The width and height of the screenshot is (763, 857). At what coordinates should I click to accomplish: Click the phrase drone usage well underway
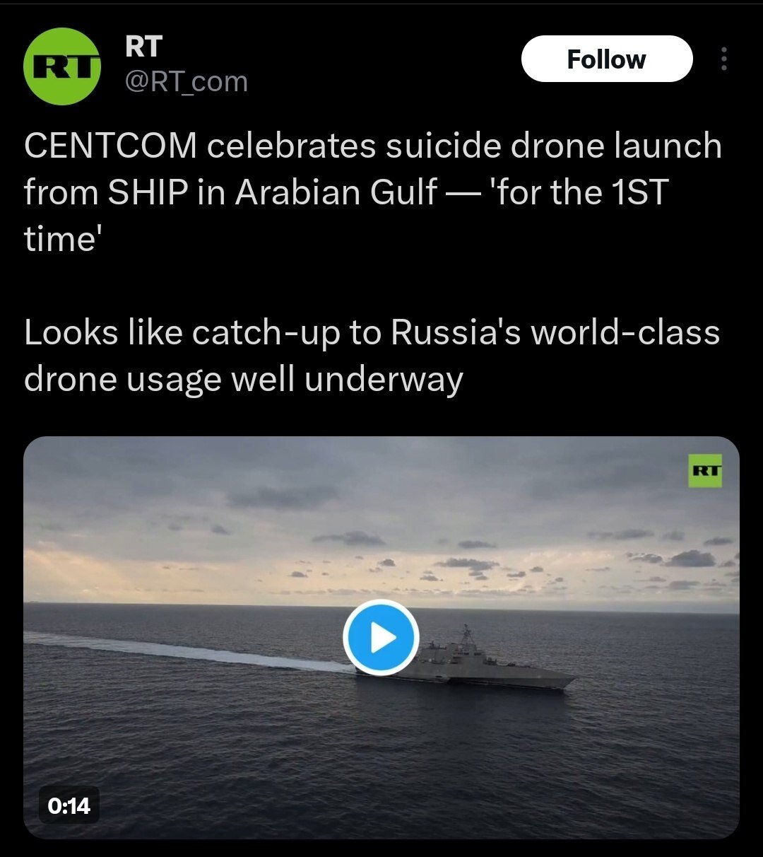pyautogui.click(x=244, y=380)
